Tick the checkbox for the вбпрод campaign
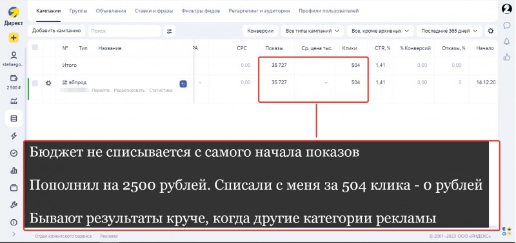This screenshot has height=243, width=516. click(x=35, y=84)
